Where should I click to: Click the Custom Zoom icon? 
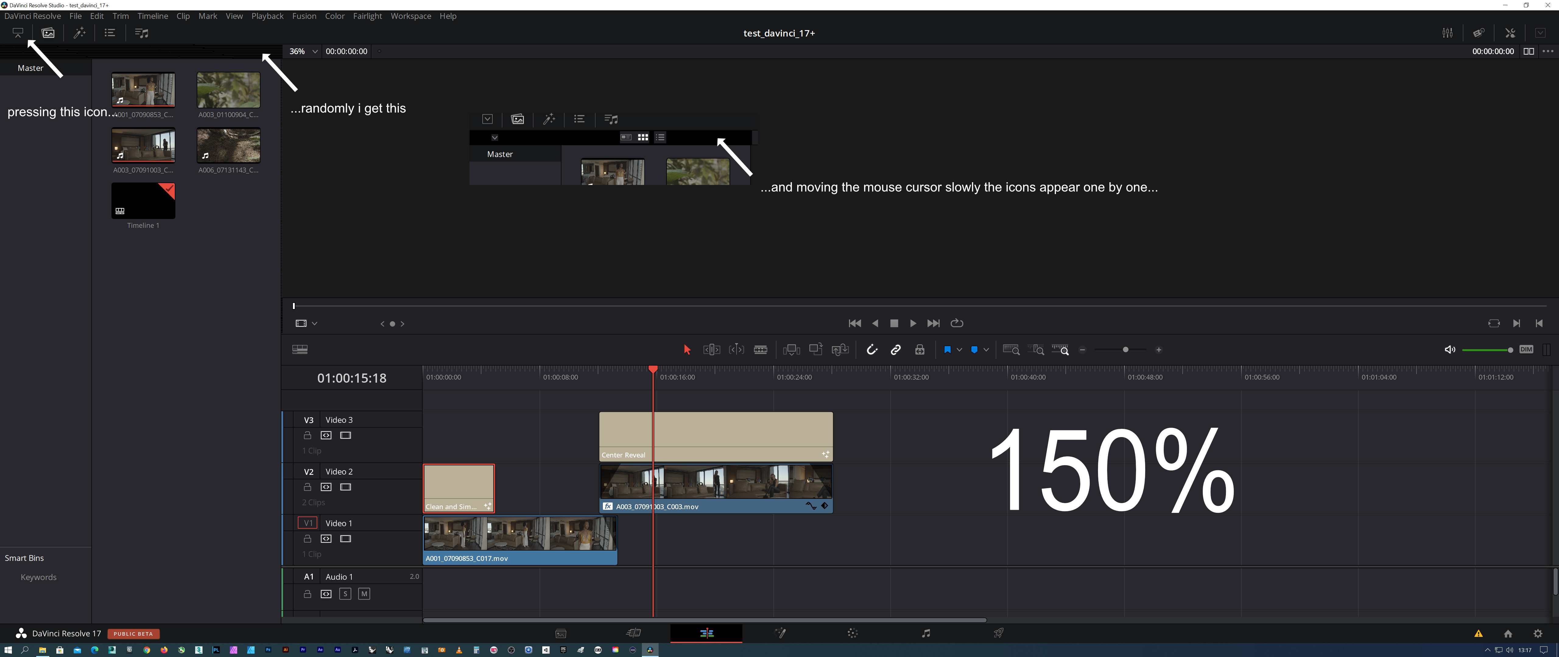pos(1060,349)
